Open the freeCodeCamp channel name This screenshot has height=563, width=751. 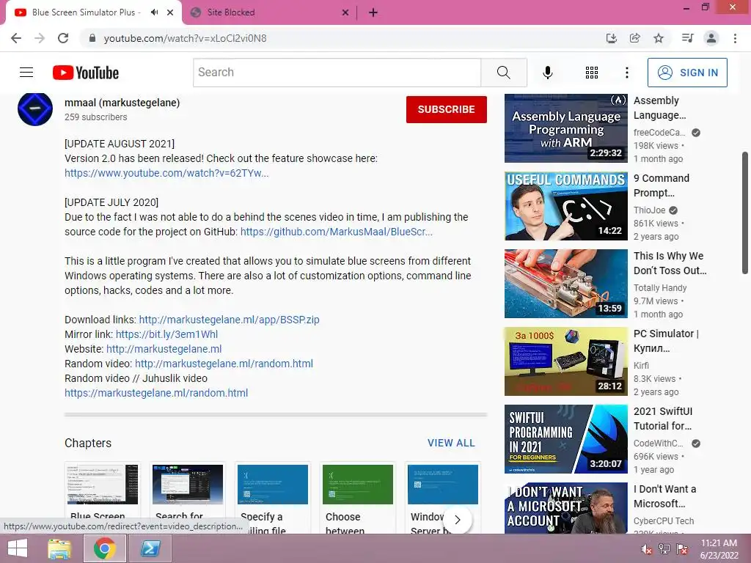click(659, 133)
